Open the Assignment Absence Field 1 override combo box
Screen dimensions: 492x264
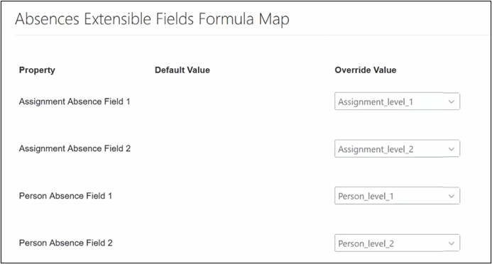[397, 101]
